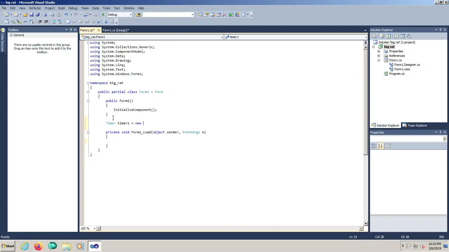
Task: Start debugging with the green play icon
Action: point(103,15)
